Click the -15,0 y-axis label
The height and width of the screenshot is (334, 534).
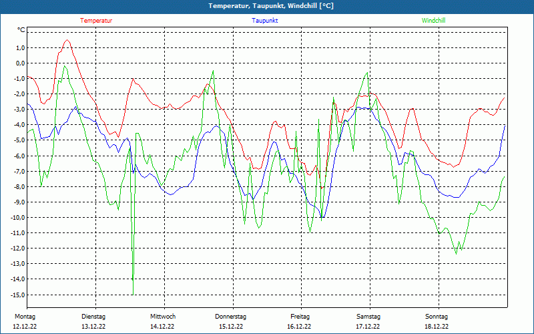(x=18, y=295)
